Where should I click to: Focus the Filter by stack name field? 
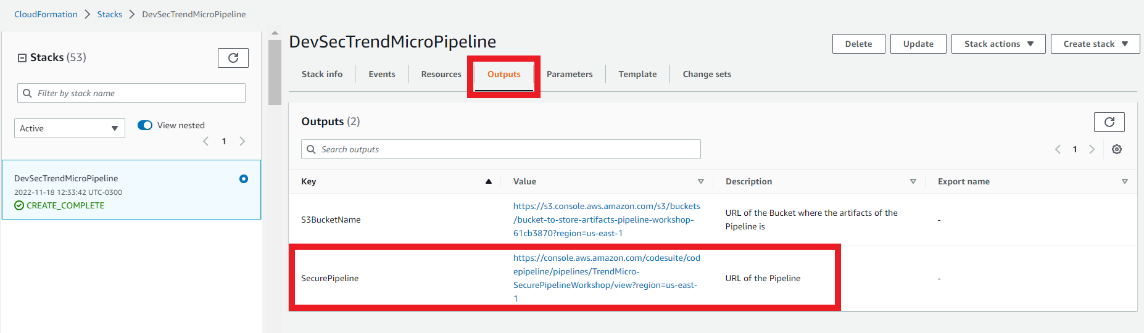pos(131,93)
